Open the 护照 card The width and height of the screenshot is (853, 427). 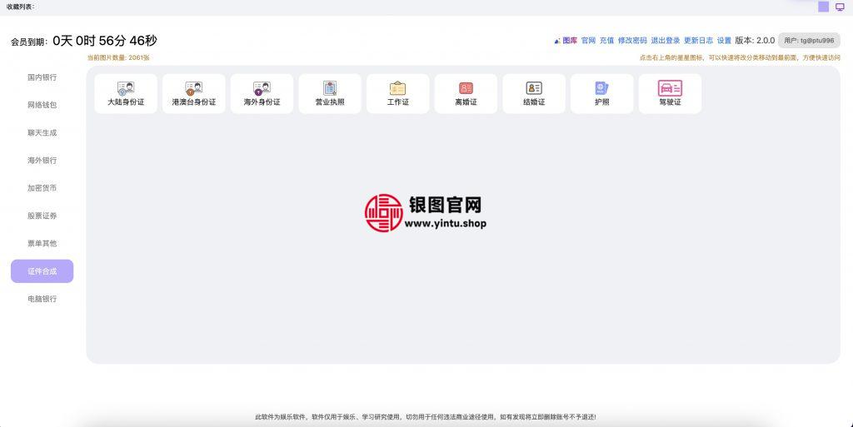click(x=601, y=94)
